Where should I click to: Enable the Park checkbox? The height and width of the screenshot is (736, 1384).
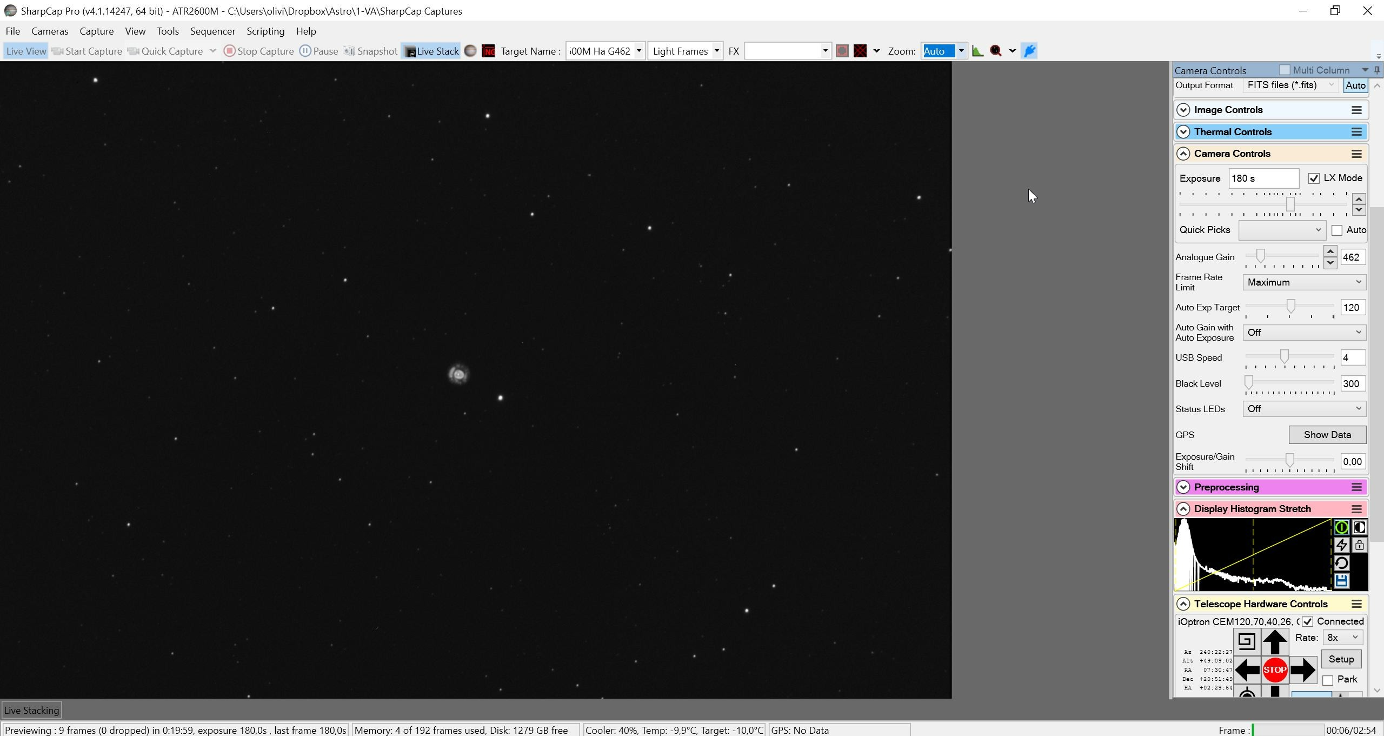pyautogui.click(x=1328, y=680)
